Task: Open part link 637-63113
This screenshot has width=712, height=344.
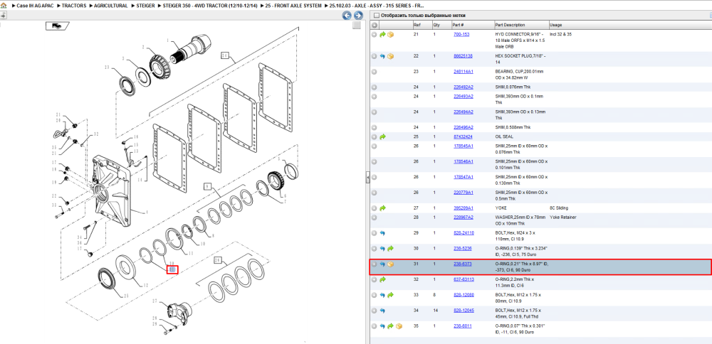Action: pyautogui.click(x=464, y=279)
